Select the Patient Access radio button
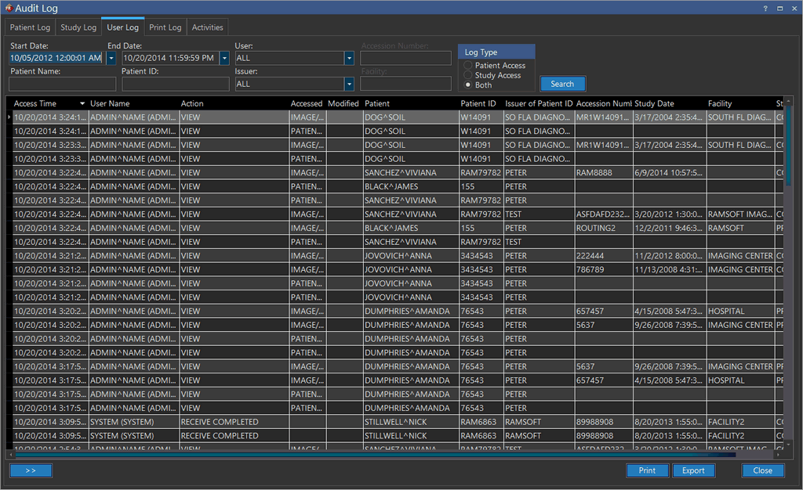Screen dimensions: 803x490 468,66
